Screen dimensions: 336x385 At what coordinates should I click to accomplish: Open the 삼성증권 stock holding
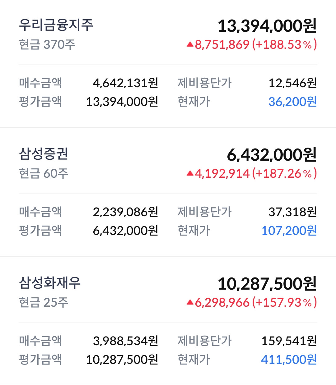[168, 192]
